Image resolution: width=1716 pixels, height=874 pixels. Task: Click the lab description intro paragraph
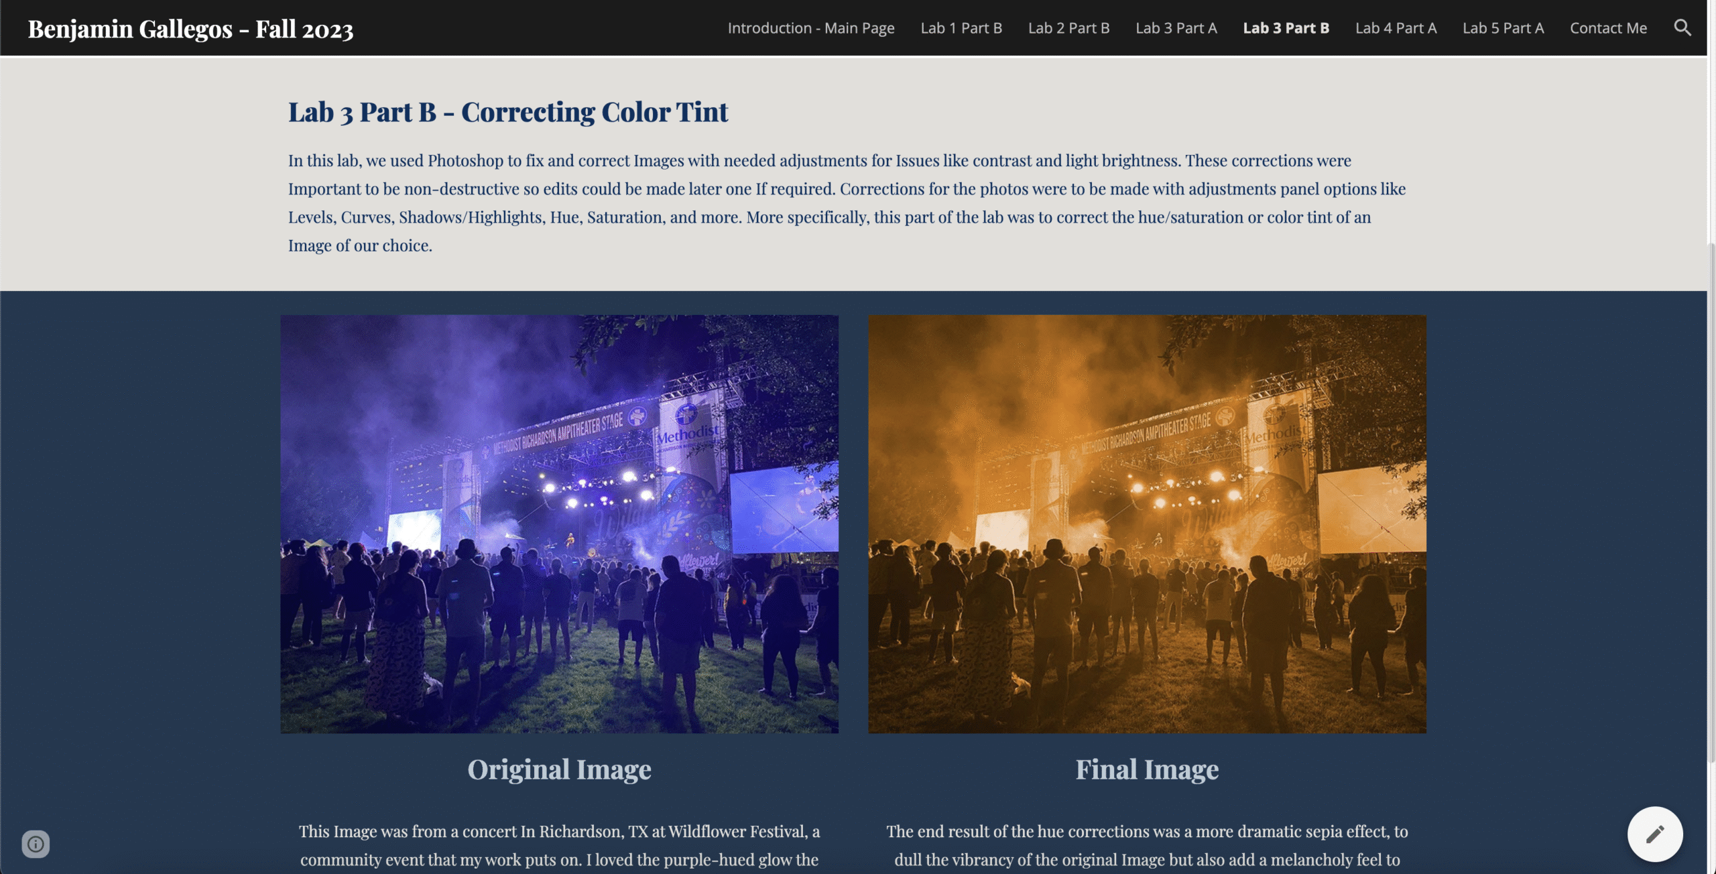(847, 202)
